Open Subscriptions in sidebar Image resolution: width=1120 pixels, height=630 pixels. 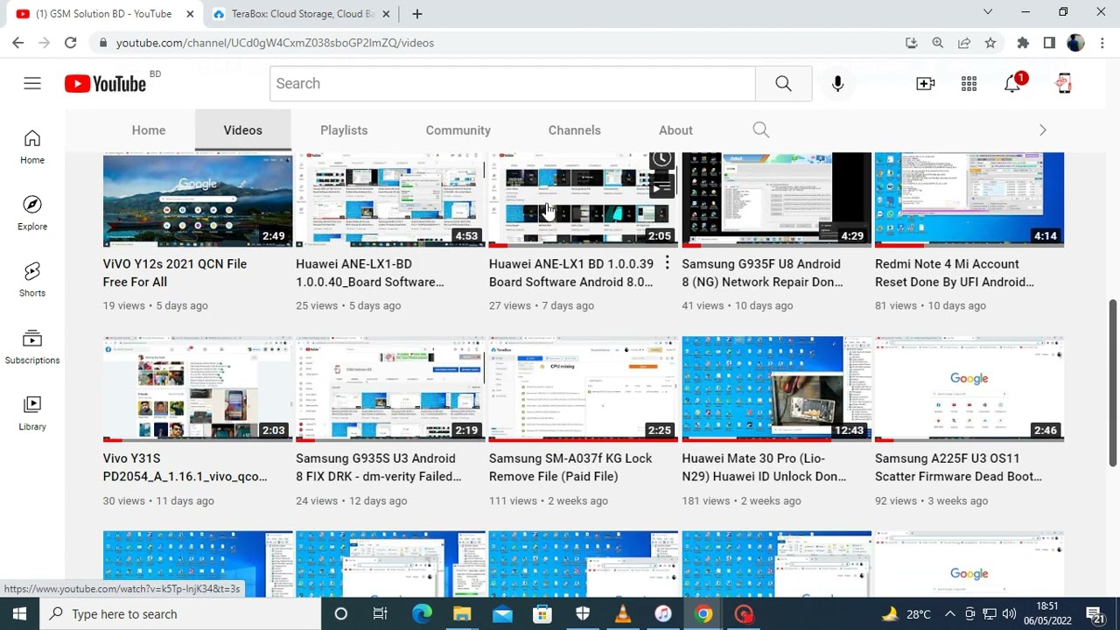point(32,347)
